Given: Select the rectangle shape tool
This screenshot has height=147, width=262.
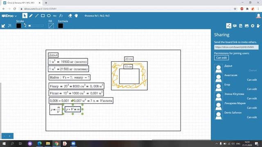Looking at the screenshot, I should (43, 16).
